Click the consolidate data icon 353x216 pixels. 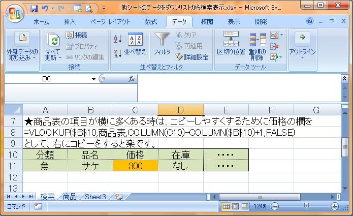[274, 46]
